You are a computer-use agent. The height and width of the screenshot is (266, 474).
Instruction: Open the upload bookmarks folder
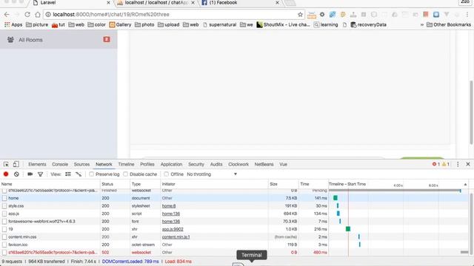coord(169,24)
